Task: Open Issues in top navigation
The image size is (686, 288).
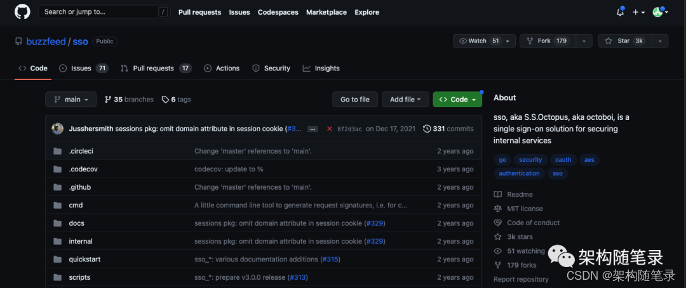Action: pos(239,12)
